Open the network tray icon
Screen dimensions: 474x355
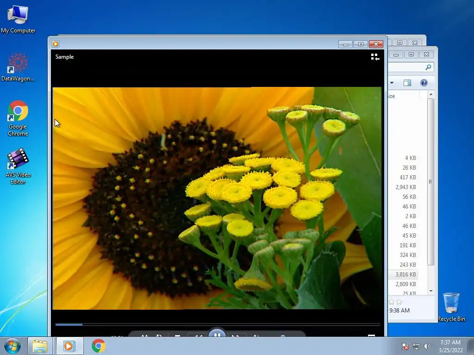pos(416,346)
